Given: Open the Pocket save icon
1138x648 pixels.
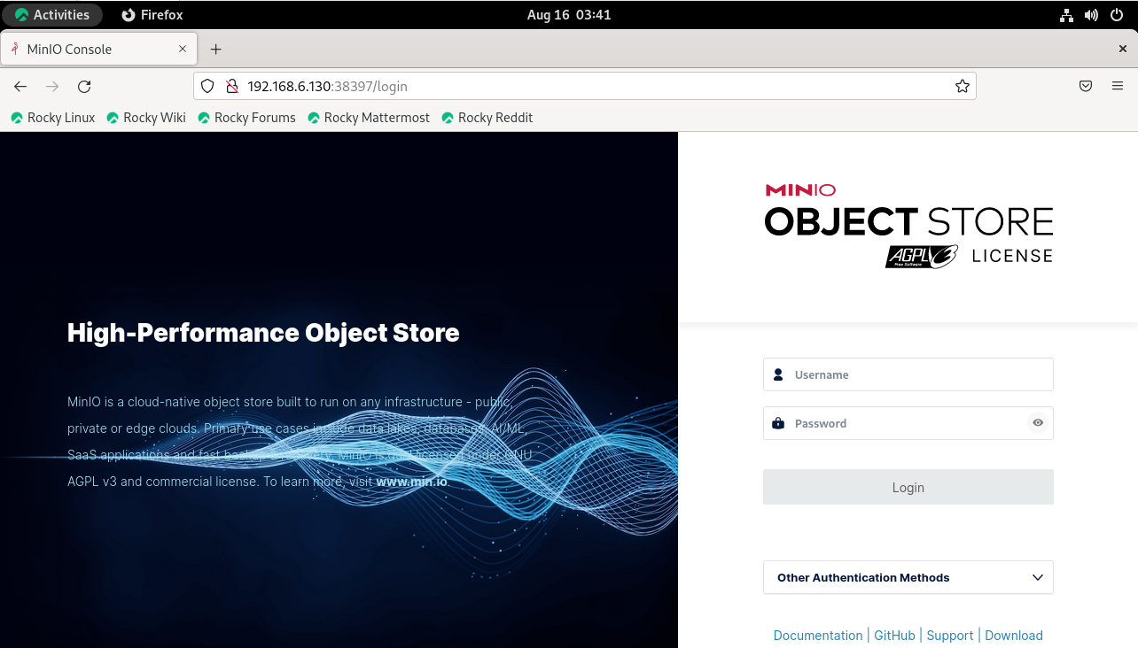Looking at the screenshot, I should [x=1086, y=86].
